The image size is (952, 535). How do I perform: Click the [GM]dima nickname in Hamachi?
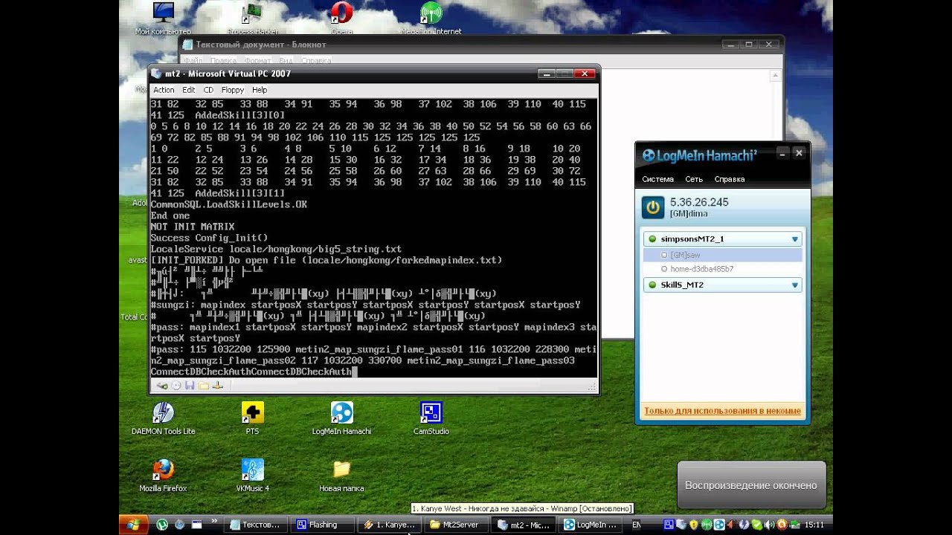pos(689,214)
